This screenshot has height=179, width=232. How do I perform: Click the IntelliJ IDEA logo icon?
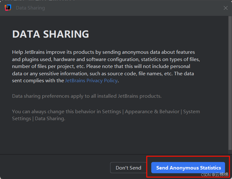coord(8,8)
